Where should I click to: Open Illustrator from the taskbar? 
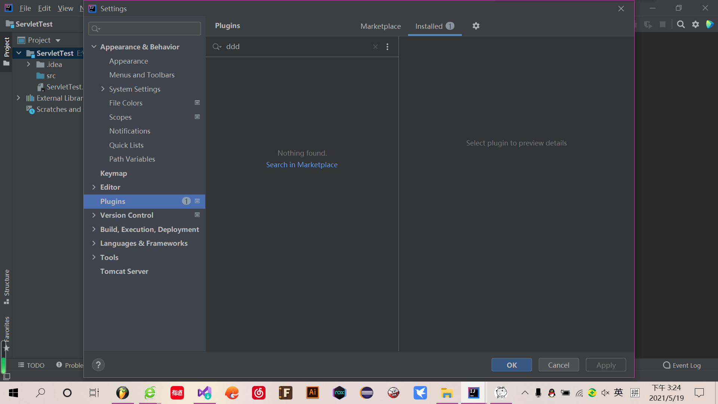[312, 393]
